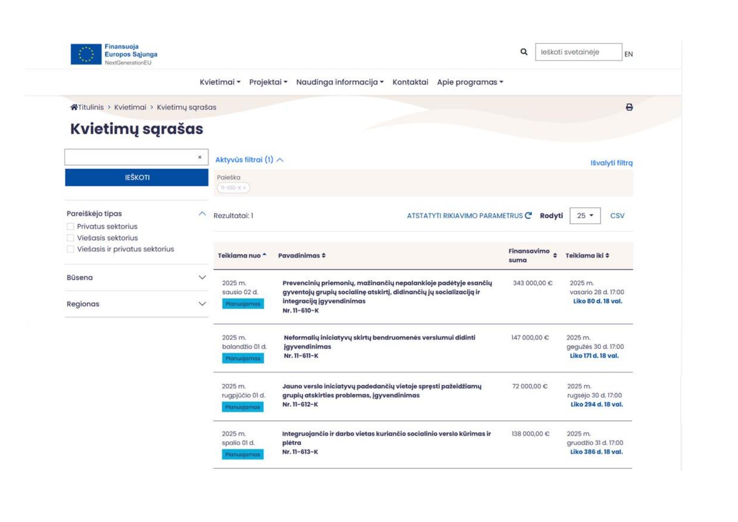This screenshot has width=738, height=522.
Task: Collapse the Pareiškėjo tipas section
Action: pos(202,214)
